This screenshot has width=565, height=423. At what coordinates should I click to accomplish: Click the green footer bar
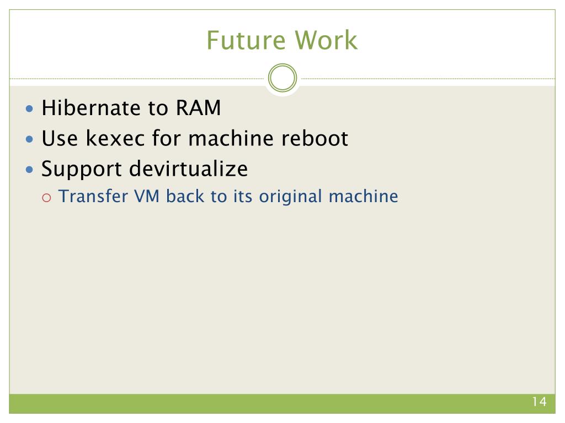282,404
